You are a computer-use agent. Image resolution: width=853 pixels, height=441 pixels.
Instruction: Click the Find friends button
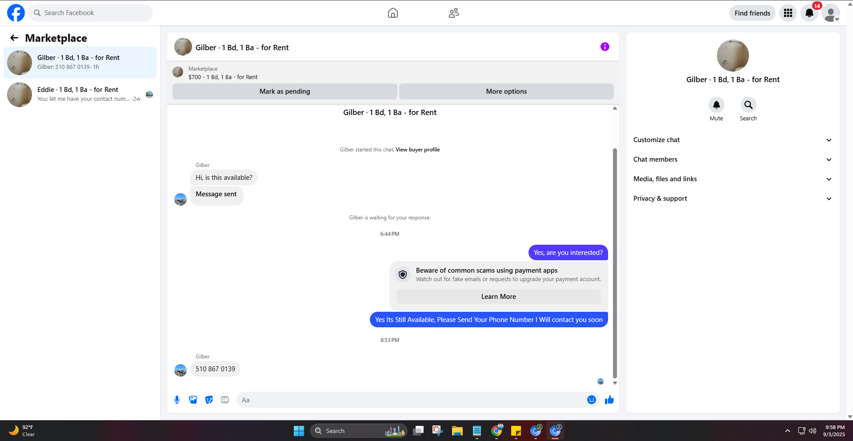pos(753,13)
